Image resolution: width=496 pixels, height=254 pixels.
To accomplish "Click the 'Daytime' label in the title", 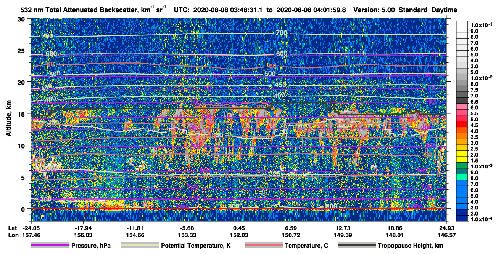I will coord(444,10).
